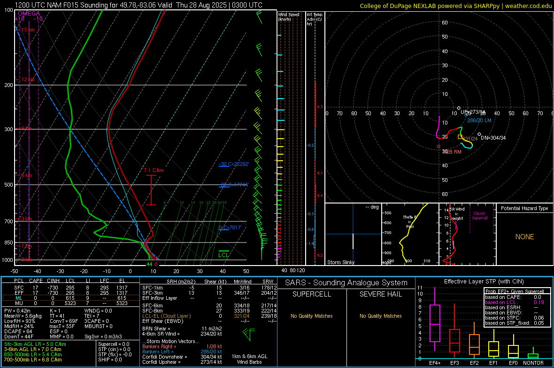Click the Corfidi UP=273/14 circle marker

click(459, 108)
